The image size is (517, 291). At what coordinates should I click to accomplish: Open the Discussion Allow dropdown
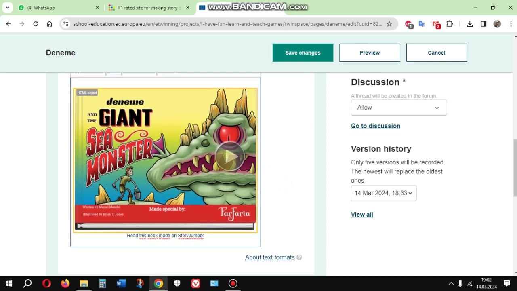pyautogui.click(x=399, y=108)
